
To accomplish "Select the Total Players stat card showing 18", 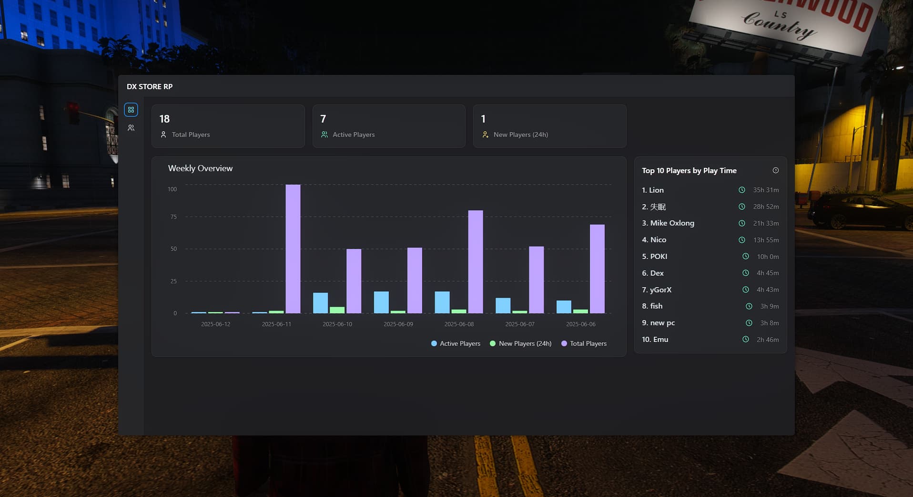I will pyautogui.click(x=228, y=126).
